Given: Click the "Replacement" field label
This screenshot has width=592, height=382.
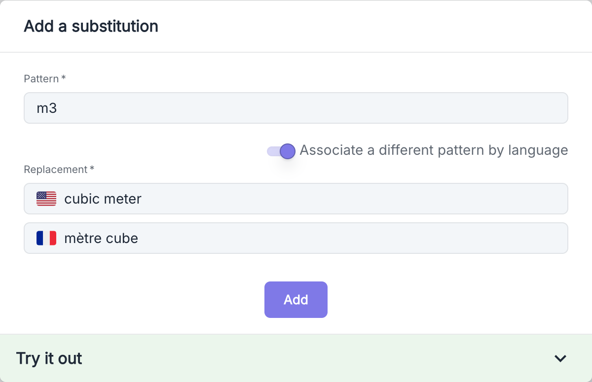Looking at the screenshot, I should coord(55,170).
